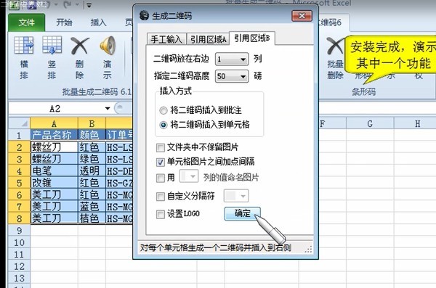
Task: Click cell A4 containing 电笔
Action: pos(54,170)
